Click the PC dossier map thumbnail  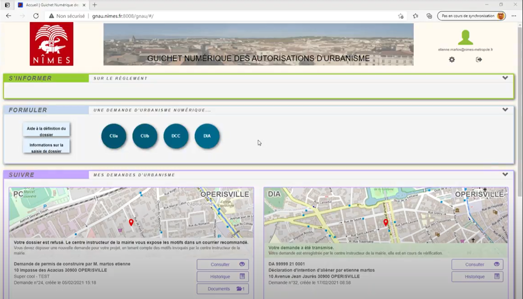click(x=131, y=213)
